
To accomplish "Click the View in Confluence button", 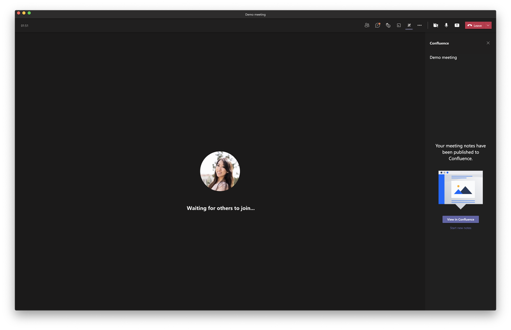I will click(460, 219).
